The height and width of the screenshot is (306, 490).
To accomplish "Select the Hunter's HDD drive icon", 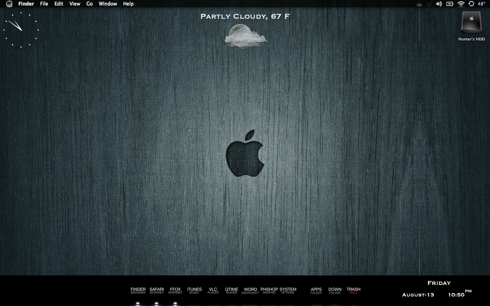I will click(x=472, y=23).
